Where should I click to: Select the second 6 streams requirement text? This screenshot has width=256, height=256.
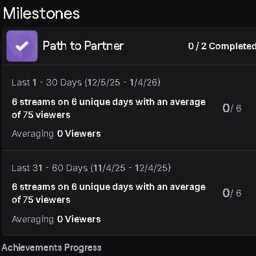109,193
